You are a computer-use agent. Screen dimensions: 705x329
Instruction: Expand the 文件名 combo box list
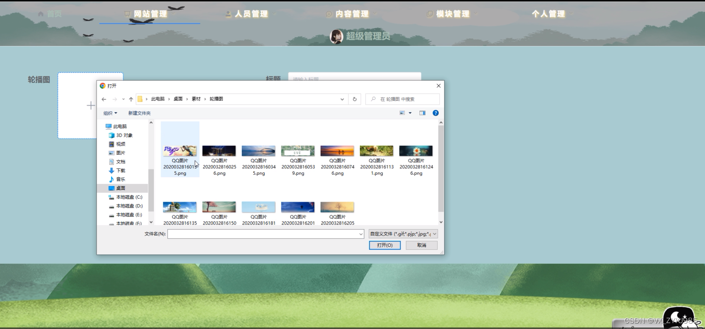361,235
